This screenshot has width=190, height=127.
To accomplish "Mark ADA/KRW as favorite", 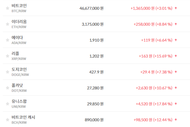I will click(x=7, y=40).
